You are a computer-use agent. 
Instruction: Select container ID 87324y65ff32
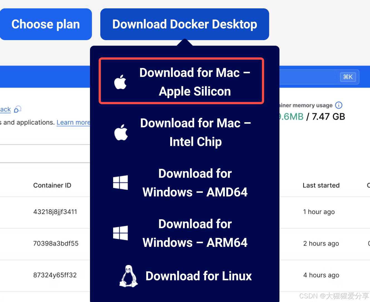click(x=55, y=275)
